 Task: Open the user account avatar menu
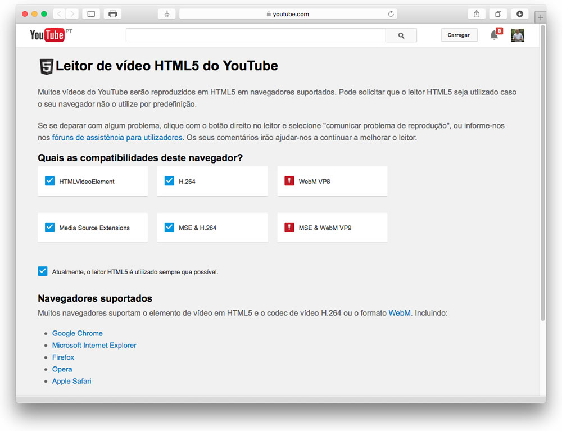(517, 35)
